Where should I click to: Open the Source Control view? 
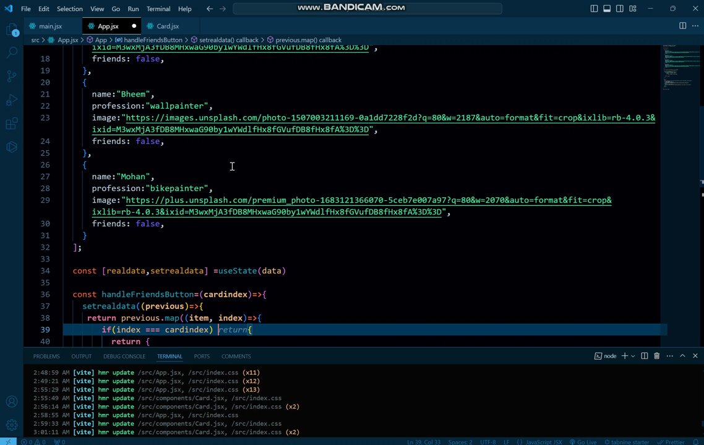click(x=12, y=76)
